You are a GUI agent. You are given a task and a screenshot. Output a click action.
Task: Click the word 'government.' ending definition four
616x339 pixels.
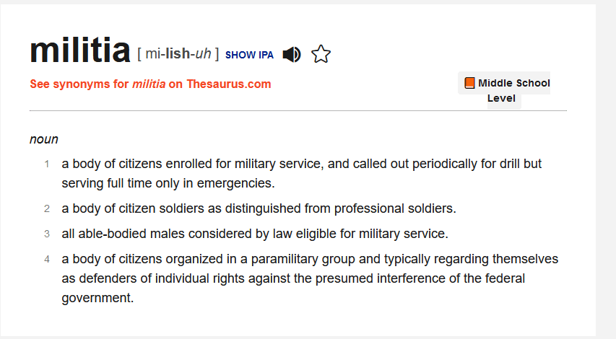97,297
